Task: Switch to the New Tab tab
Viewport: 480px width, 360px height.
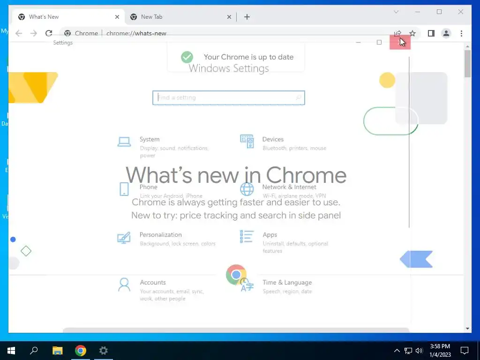Action: (x=180, y=17)
